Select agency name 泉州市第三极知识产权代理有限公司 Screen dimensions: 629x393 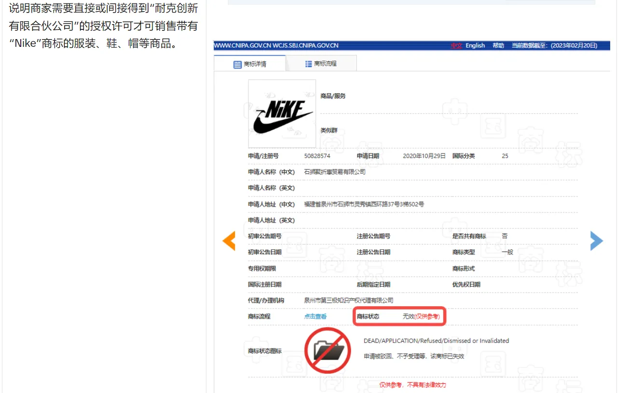tap(349, 300)
